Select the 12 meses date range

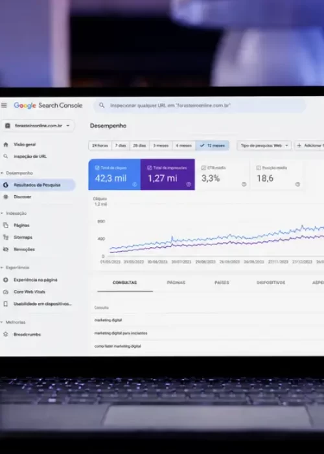coord(213,145)
